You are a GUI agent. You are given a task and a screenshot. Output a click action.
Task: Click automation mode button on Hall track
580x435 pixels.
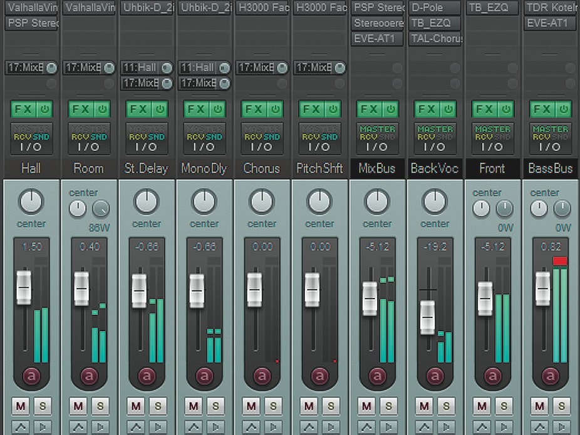tap(32, 376)
